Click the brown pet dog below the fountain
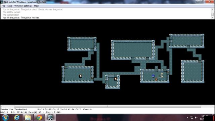The image size is (215, 121). [156, 79]
